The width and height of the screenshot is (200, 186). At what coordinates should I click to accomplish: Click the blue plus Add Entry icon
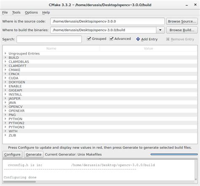(x=138, y=39)
